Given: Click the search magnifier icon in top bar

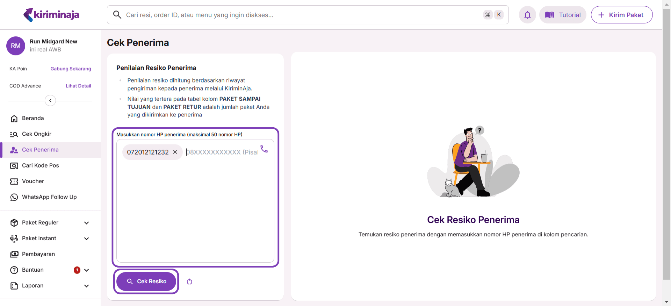Looking at the screenshot, I should (x=117, y=15).
